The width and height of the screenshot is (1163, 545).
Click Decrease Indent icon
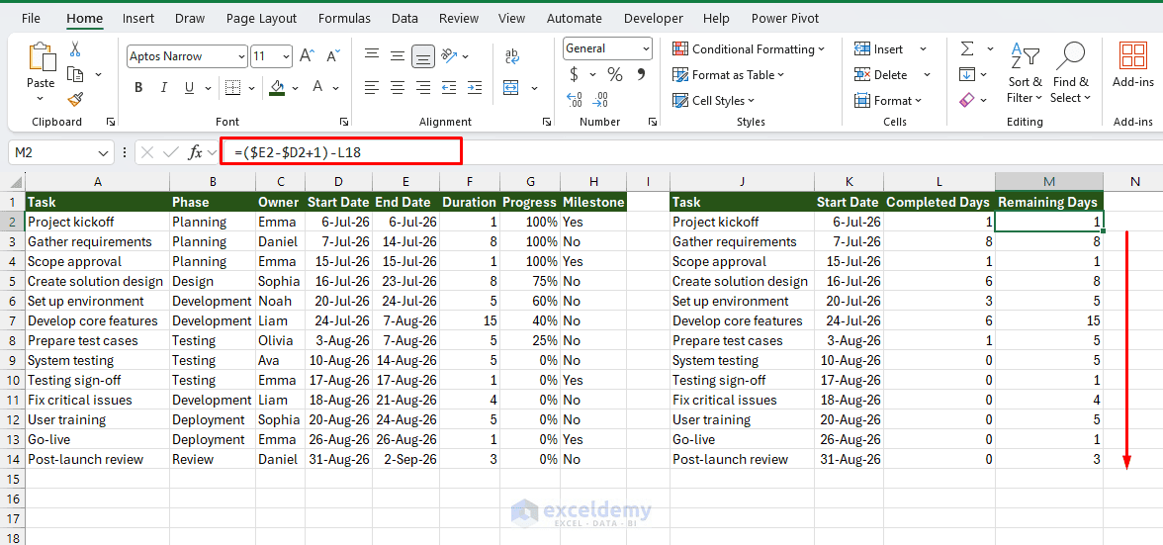coord(449,88)
